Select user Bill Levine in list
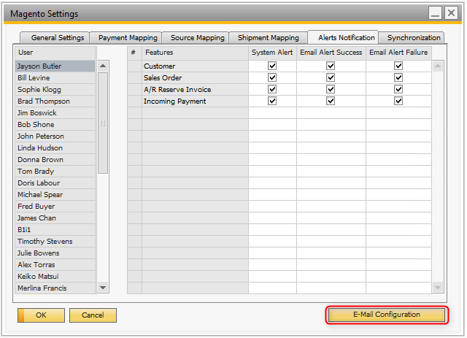 click(x=55, y=77)
